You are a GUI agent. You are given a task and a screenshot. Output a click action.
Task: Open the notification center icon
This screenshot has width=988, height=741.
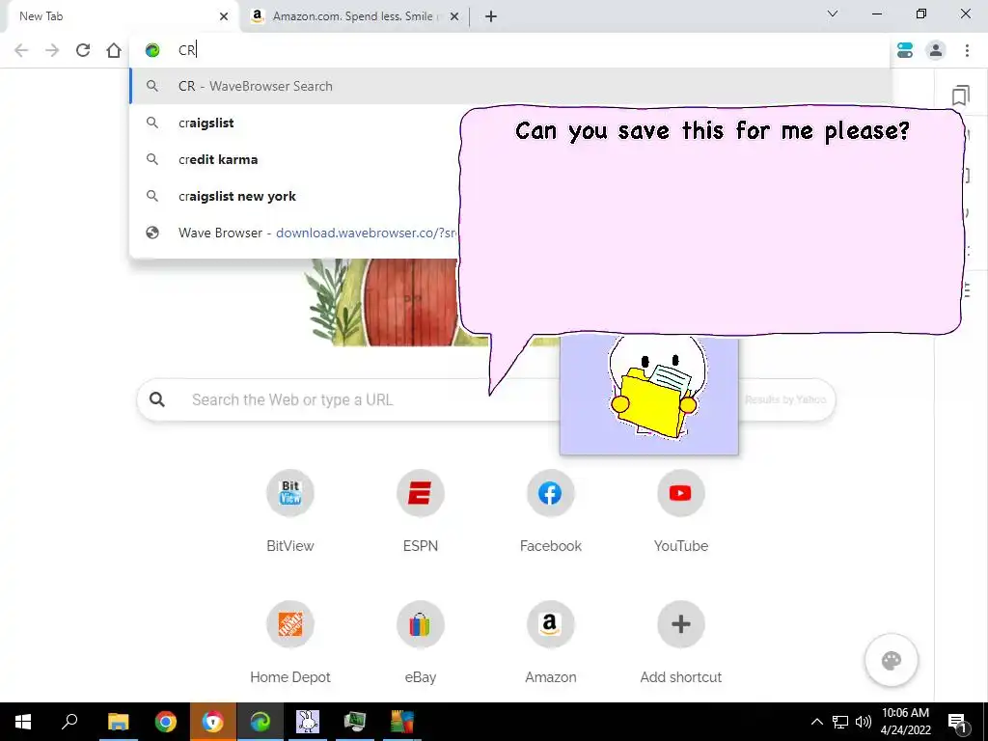pos(958,723)
